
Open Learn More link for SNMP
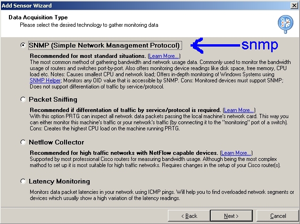click(164, 56)
